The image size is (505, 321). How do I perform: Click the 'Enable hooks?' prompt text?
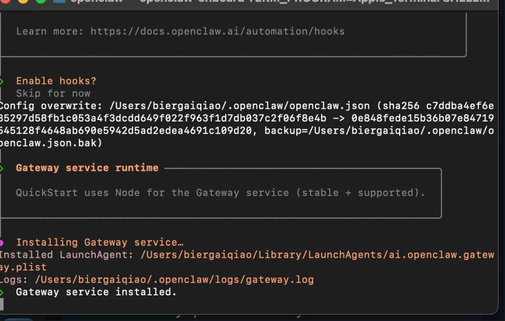click(56, 81)
